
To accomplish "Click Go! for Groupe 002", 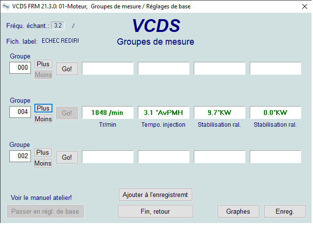I will pyautogui.click(x=67, y=157).
